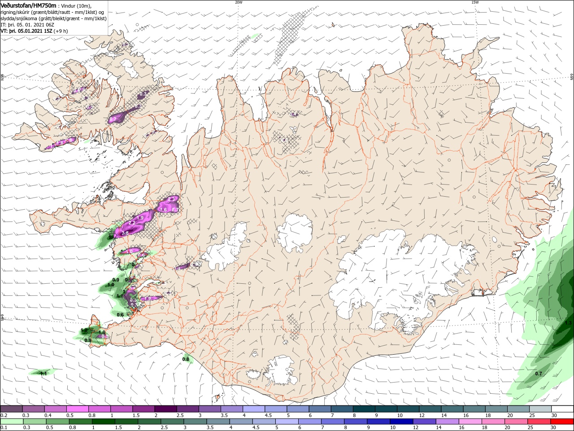Select white top-row swatch labeled 30
The image size is (574, 431).
pyautogui.click(x=562, y=409)
